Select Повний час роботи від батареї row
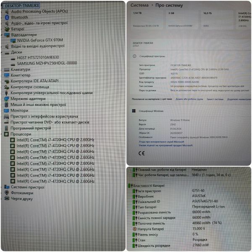 (170, 170)
